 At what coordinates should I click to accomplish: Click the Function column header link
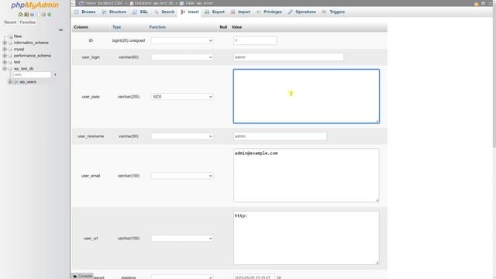point(157,27)
